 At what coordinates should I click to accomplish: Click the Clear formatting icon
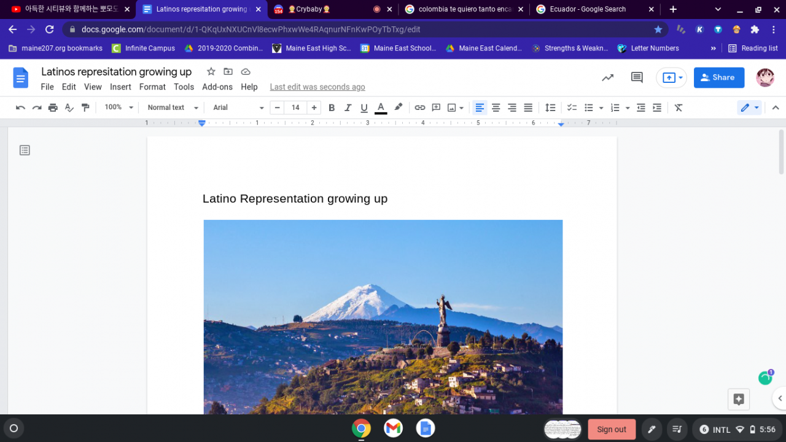[679, 107]
